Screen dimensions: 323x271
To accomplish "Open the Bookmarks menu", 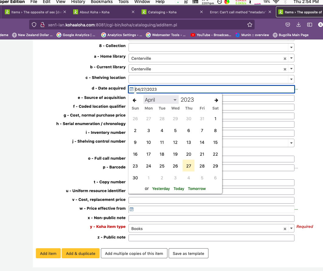I will click(x=101, y=2).
